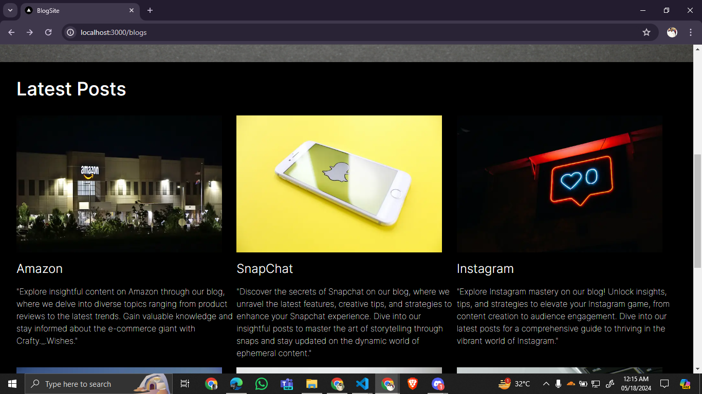The image size is (702, 394).
Task: Open the first Chrome taskbar icon
Action: click(211, 384)
